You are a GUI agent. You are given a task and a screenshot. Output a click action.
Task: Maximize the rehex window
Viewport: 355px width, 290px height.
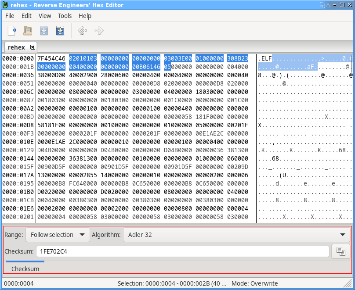(x=342, y=5)
